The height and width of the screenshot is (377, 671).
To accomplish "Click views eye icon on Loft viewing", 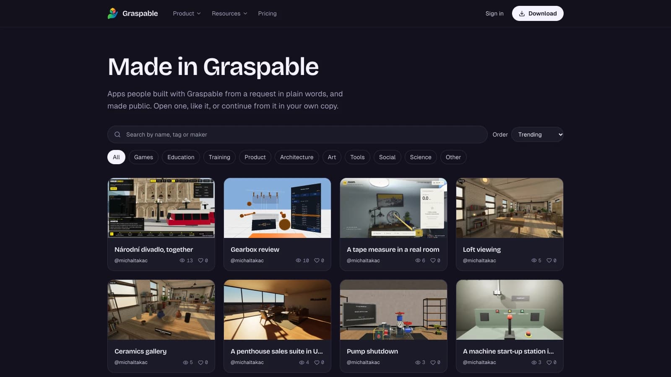I will tap(534, 261).
